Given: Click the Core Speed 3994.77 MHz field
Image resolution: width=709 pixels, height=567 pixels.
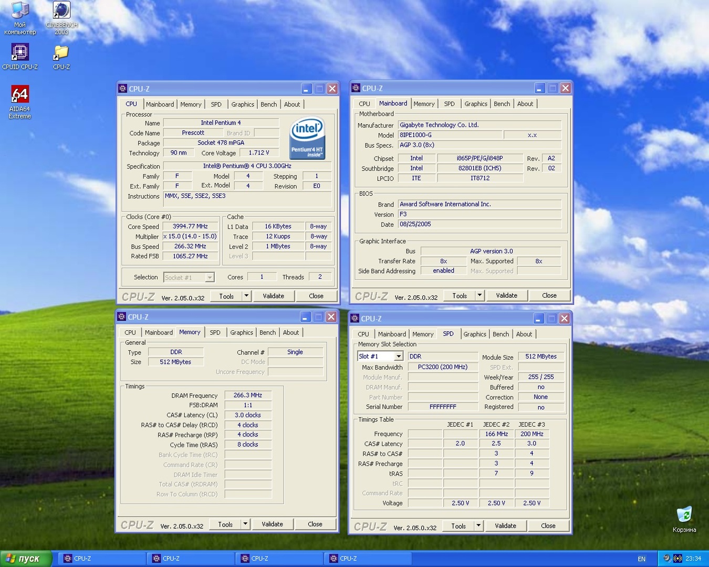Looking at the screenshot, I should click(x=190, y=226).
